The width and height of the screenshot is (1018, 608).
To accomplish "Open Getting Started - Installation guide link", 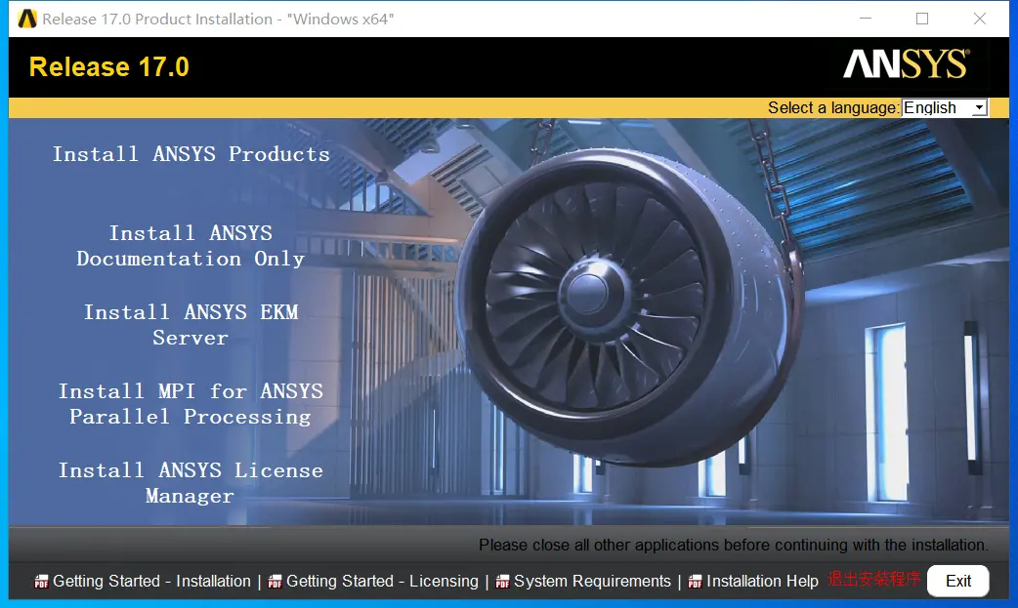I will click(152, 582).
